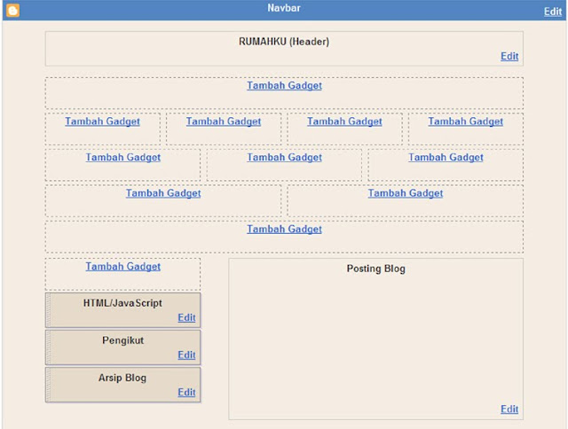Grab the drag handle of the HTML/JavaScript gadget

(x=48, y=310)
